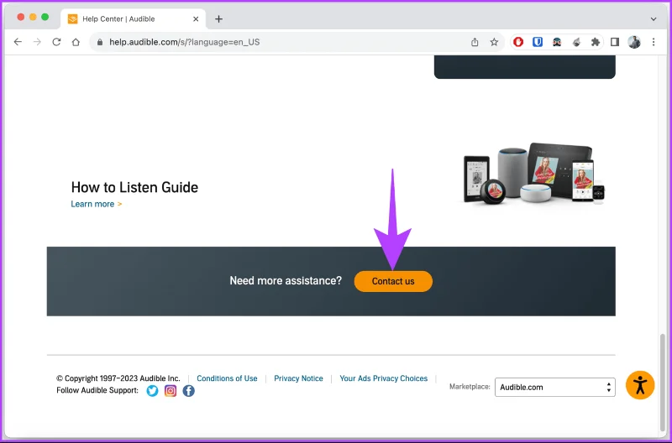Open a new browser tab

[218, 18]
